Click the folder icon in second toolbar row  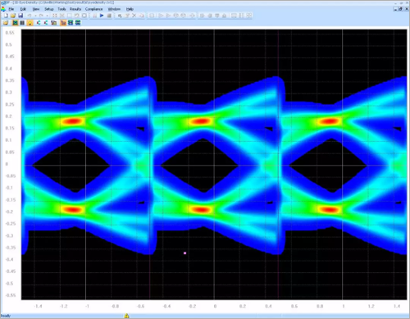coord(6,23)
